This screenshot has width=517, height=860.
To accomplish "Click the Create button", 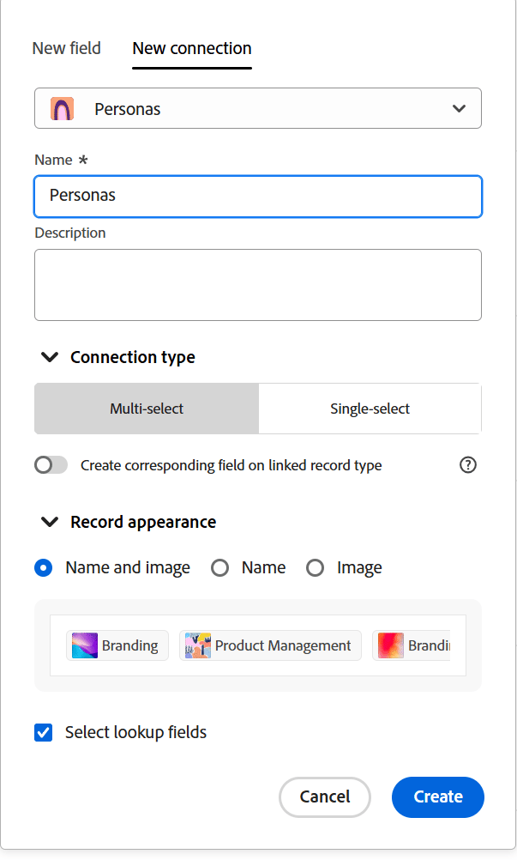I will click(437, 796).
